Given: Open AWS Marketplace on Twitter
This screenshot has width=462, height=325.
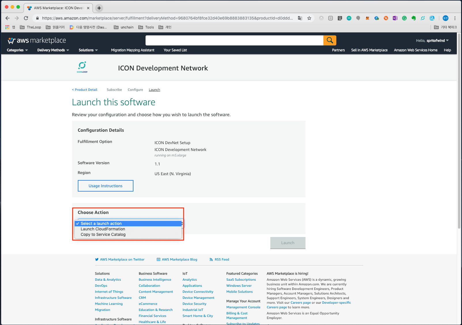Looking at the screenshot, I should (120, 259).
